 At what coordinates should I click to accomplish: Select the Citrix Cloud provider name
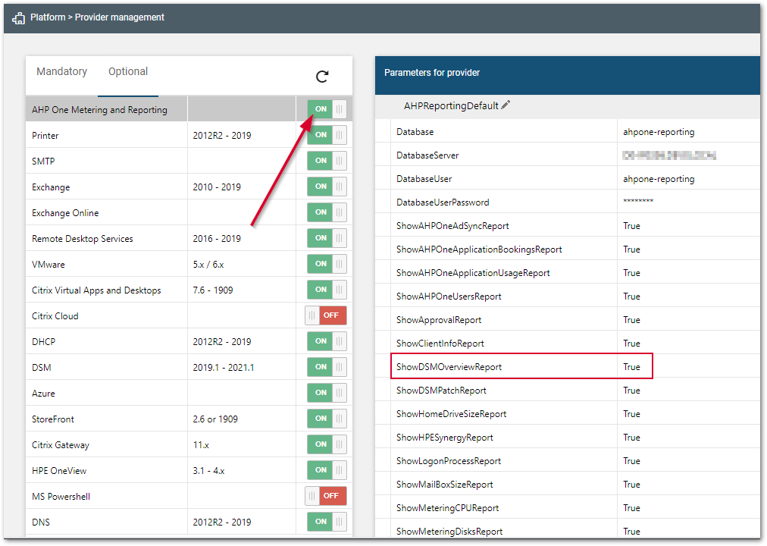tap(55, 316)
